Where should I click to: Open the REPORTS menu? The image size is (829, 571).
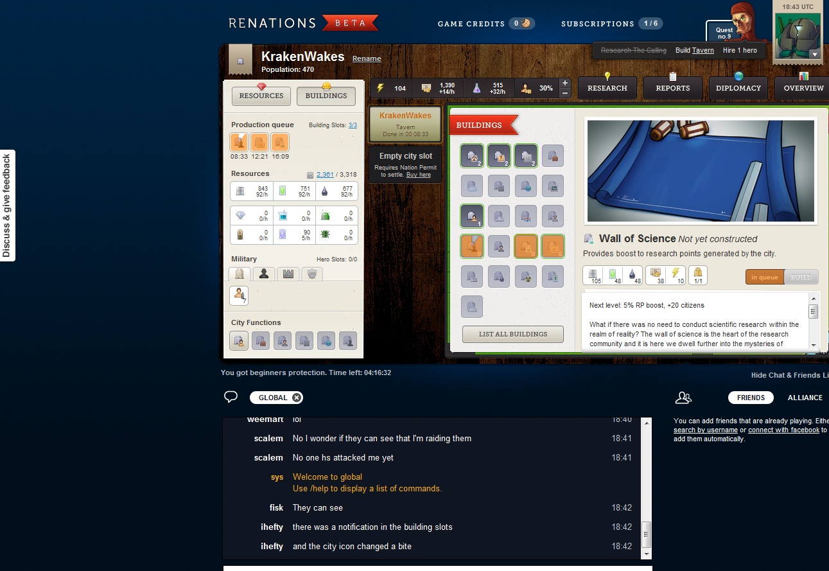(x=673, y=88)
